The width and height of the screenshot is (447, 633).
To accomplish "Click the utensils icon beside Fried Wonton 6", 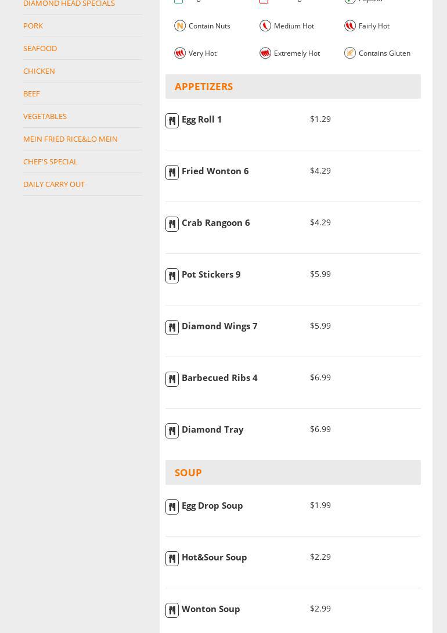I will click(x=172, y=172).
